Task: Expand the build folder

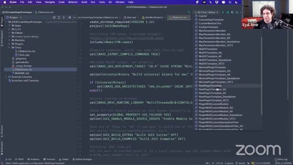Action: pyautogui.click(x=9, y=29)
